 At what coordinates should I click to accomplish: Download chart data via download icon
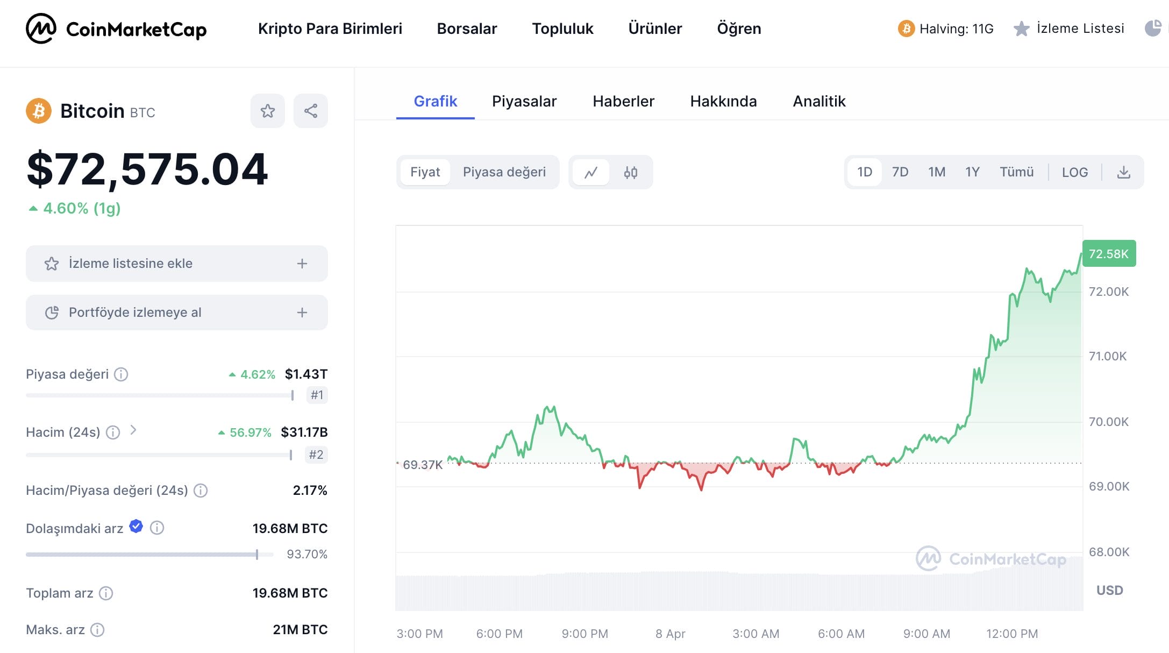(1123, 173)
